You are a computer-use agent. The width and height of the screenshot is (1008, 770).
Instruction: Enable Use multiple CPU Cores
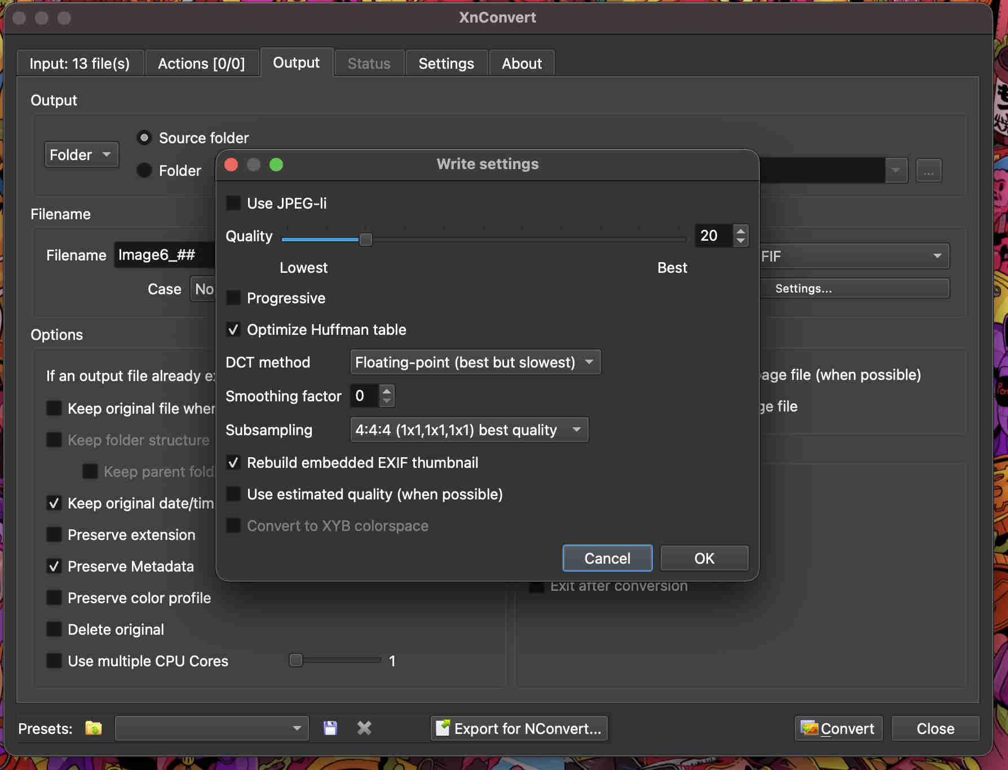click(54, 661)
